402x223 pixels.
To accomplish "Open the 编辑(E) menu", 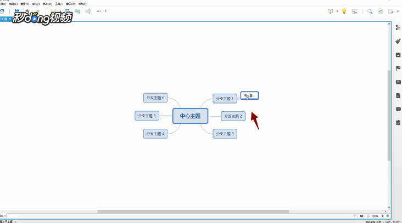I will tap(13, 4).
